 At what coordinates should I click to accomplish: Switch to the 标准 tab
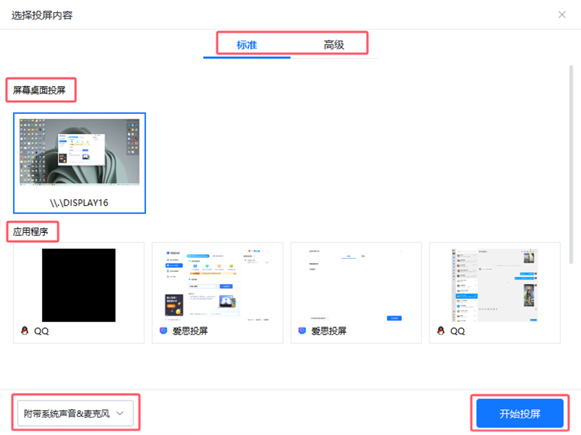(x=247, y=43)
